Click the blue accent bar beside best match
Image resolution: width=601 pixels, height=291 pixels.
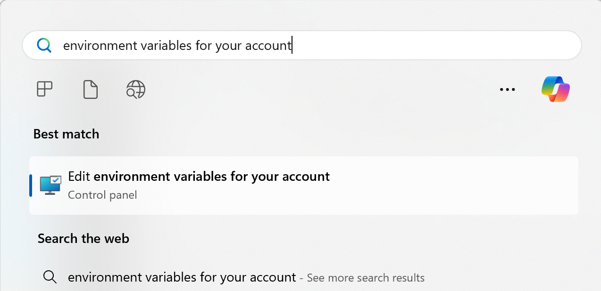tap(30, 185)
